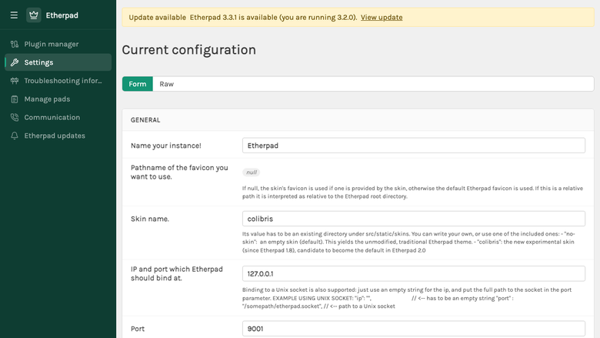Select Settings in the sidebar
The width and height of the screenshot is (600, 338).
pyautogui.click(x=58, y=62)
